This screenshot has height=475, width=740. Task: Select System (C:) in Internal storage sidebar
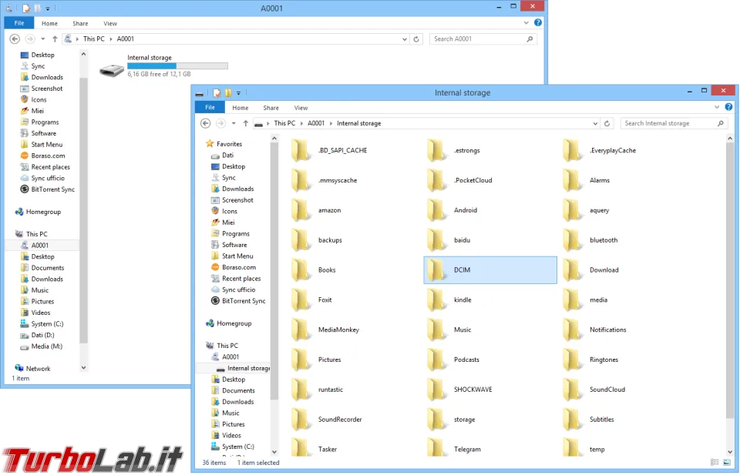click(232, 447)
